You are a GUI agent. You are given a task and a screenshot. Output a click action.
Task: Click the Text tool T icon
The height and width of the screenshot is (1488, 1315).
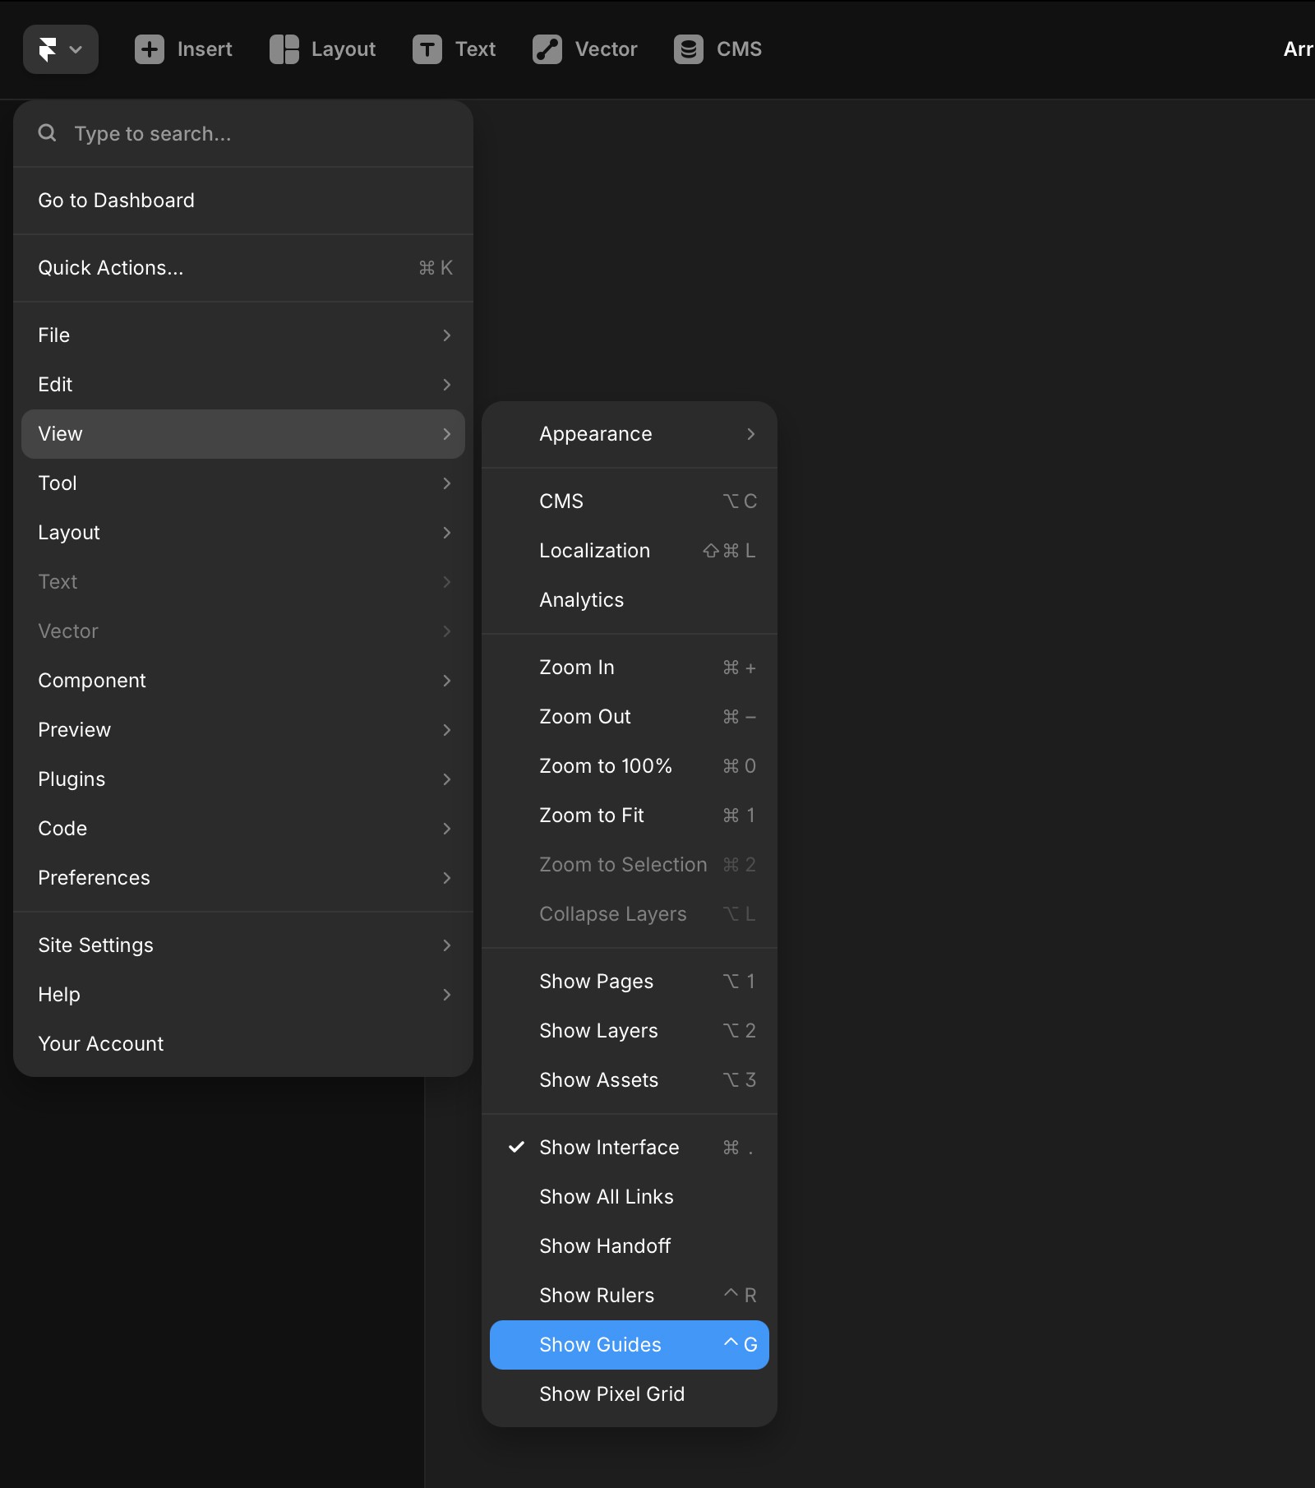(427, 49)
